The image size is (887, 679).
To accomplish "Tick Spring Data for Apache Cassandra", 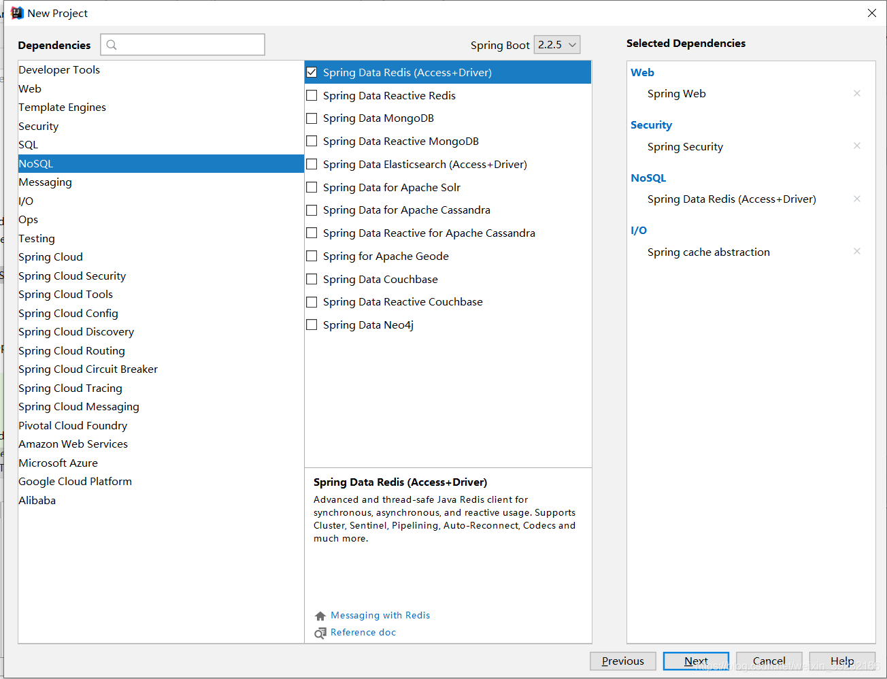I will tap(312, 210).
